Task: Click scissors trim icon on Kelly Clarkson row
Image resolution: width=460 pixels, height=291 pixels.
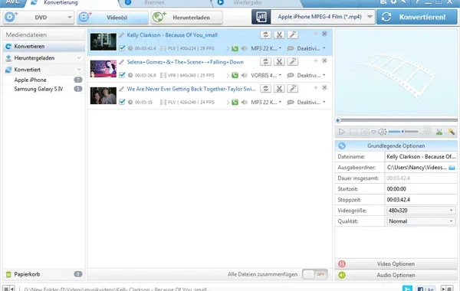Action: pyautogui.click(x=279, y=34)
